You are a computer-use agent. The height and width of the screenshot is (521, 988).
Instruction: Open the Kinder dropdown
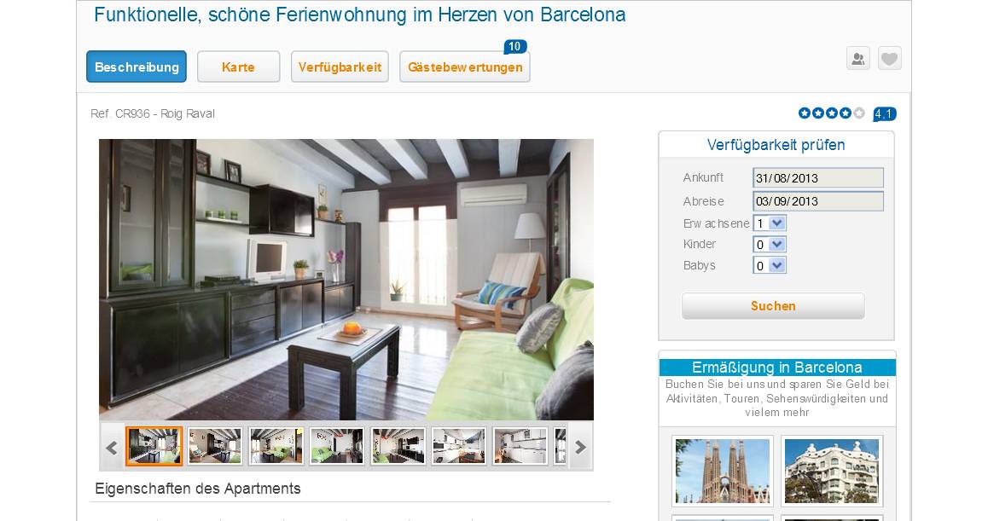pyautogui.click(x=770, y=245)
